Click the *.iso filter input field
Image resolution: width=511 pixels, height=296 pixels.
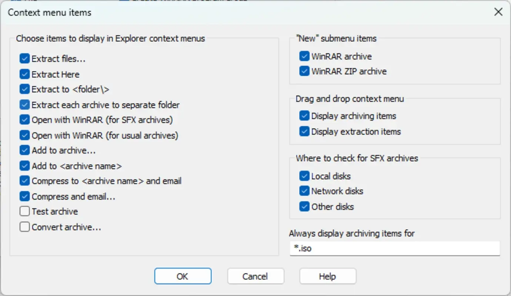click(x=394, y=248)
